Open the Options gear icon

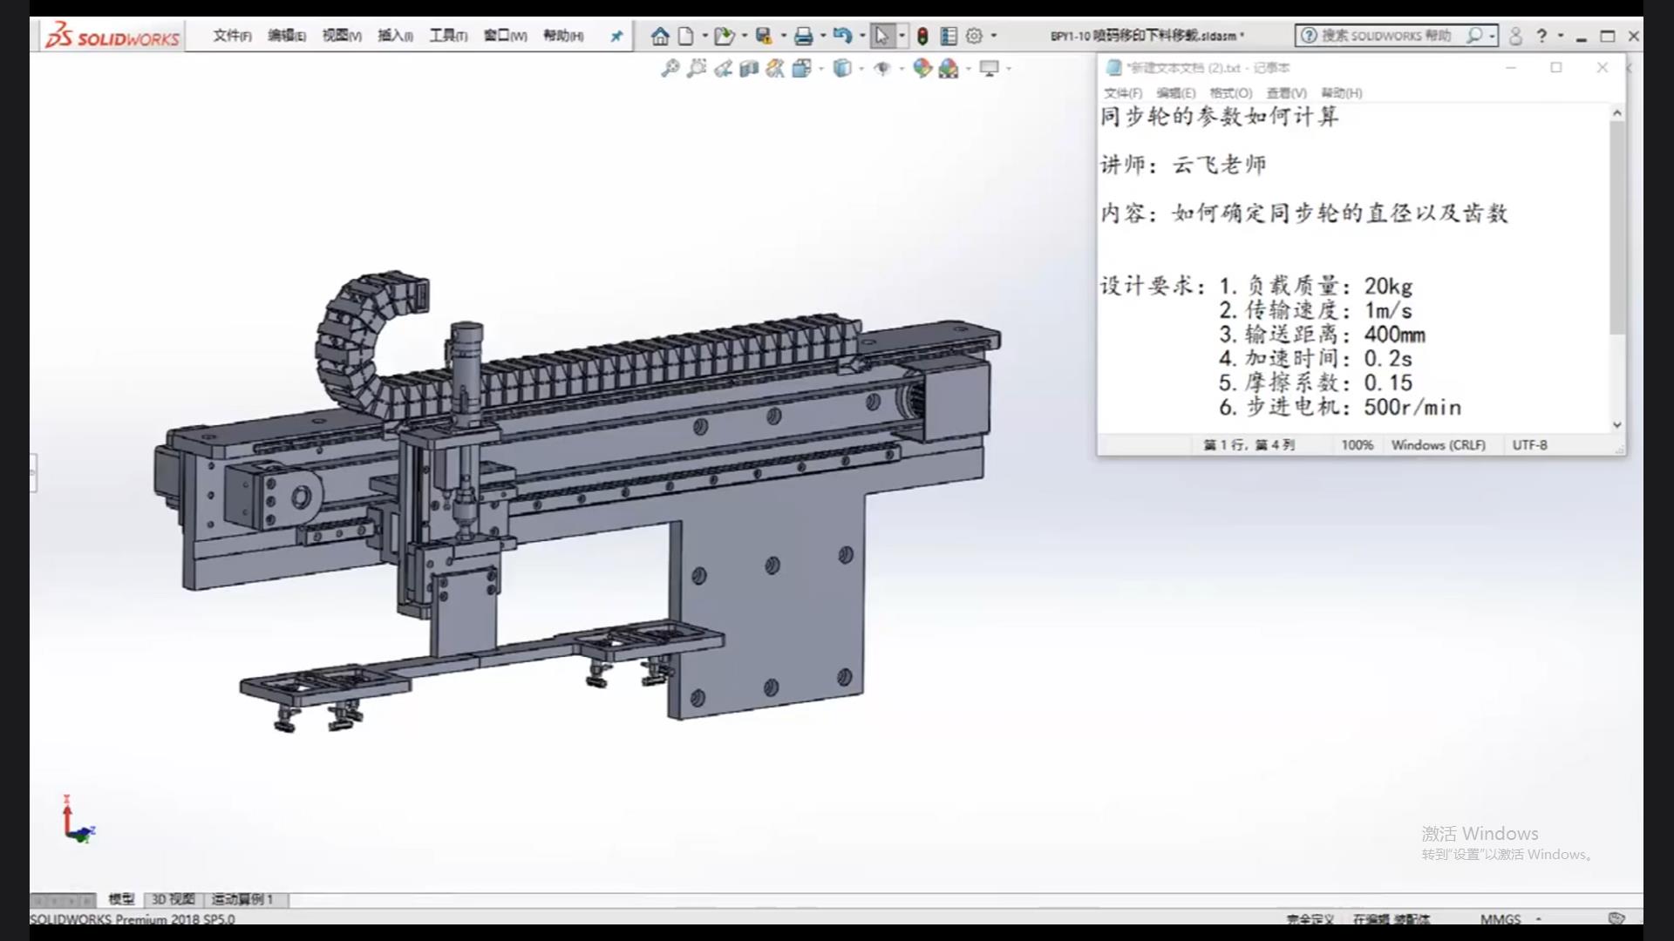[x=975, y=36]
